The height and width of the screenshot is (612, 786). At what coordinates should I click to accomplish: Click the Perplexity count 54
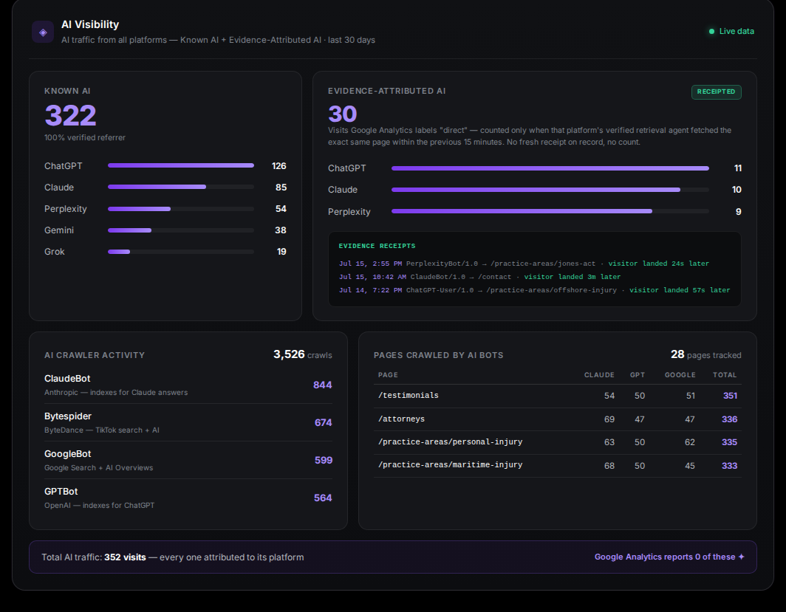(281, 209)
